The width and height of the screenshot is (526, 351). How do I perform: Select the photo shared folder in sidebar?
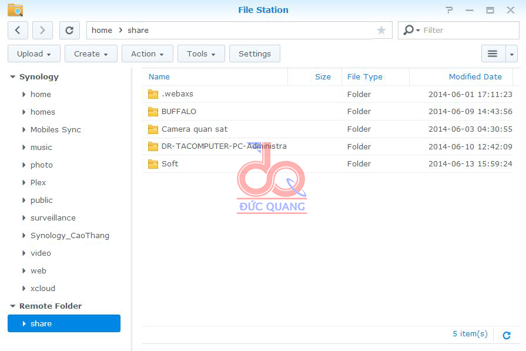click(42, 165)
